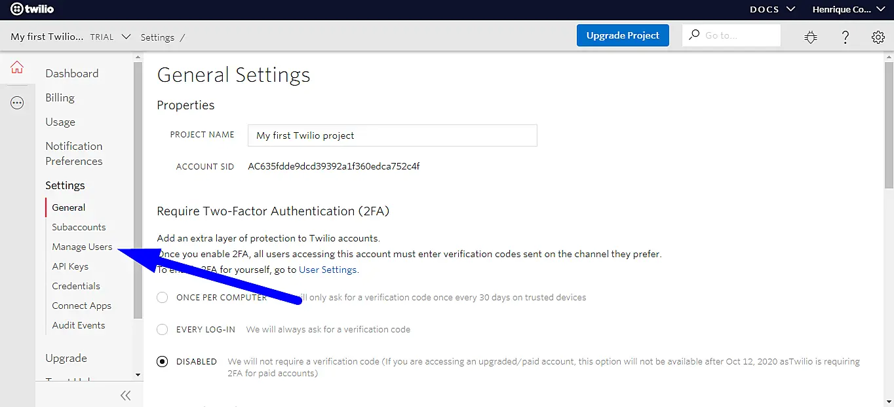The image size is (894, 407).
Task: Open API Keys settings page
Action: (70, 266)
